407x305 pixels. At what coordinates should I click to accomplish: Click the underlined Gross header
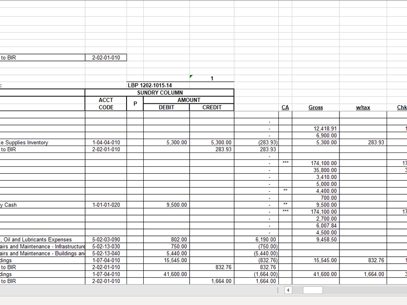pos(316,107)
